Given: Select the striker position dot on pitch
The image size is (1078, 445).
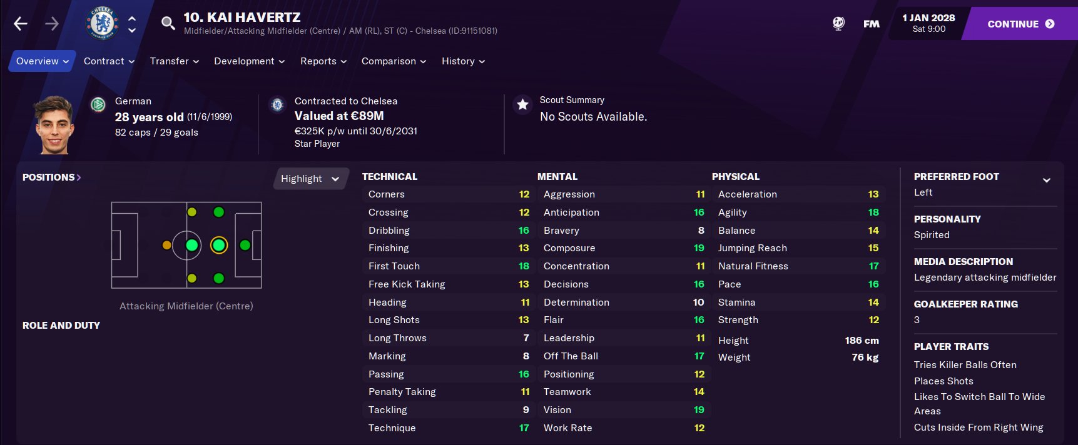Looking at the screenshot, I should [245, 245].
